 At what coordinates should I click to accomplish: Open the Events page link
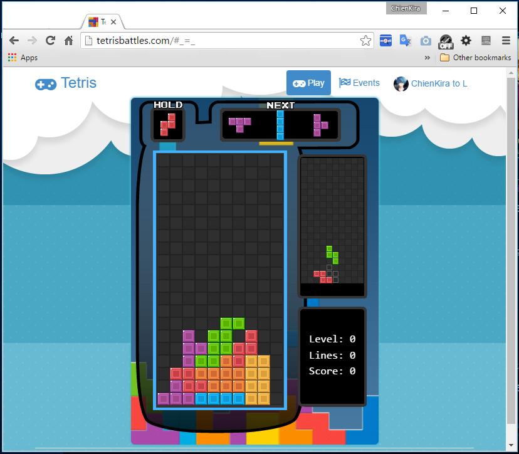point(359,83)
